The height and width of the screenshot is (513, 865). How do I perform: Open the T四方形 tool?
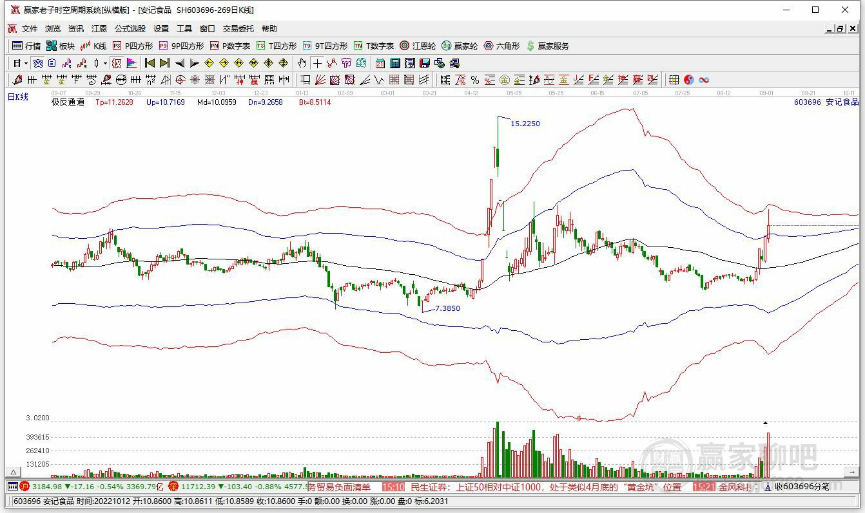[277, 46]
